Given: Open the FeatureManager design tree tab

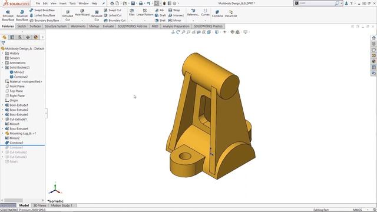Looking at the screenshot, I should click(x=4, y=37).
